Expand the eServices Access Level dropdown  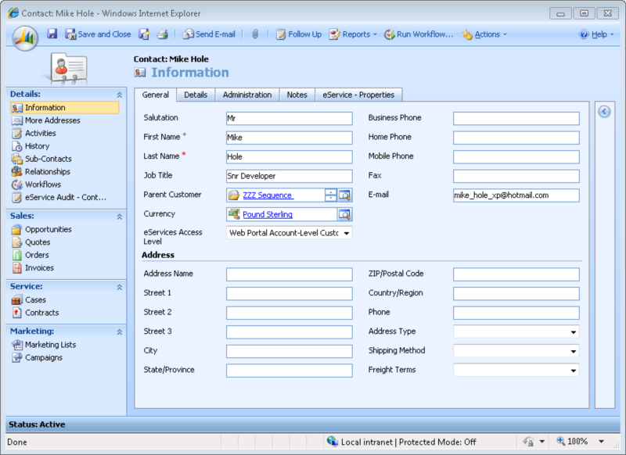(x=347, y=233)
